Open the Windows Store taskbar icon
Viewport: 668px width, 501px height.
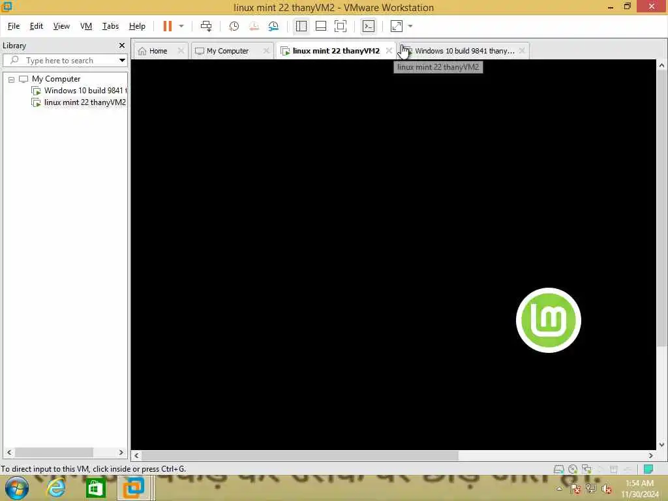95,488
